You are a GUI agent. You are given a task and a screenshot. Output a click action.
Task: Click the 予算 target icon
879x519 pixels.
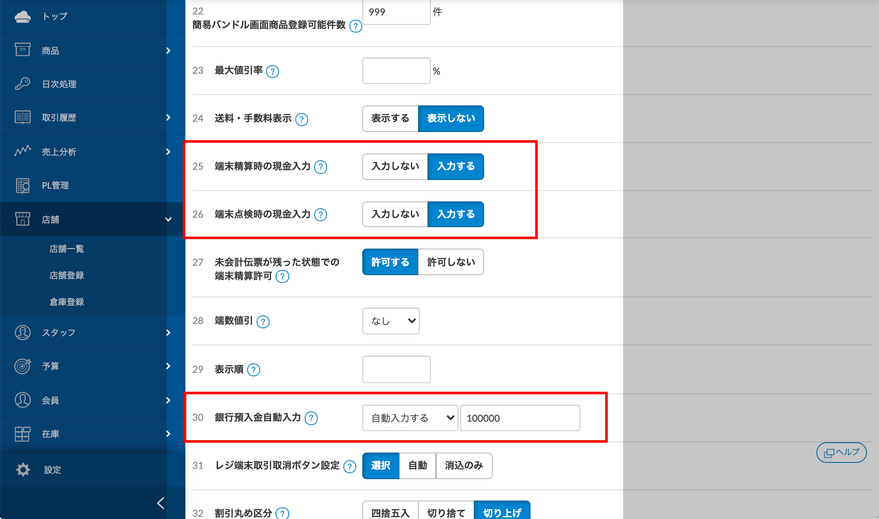click(x=22, y=366)
